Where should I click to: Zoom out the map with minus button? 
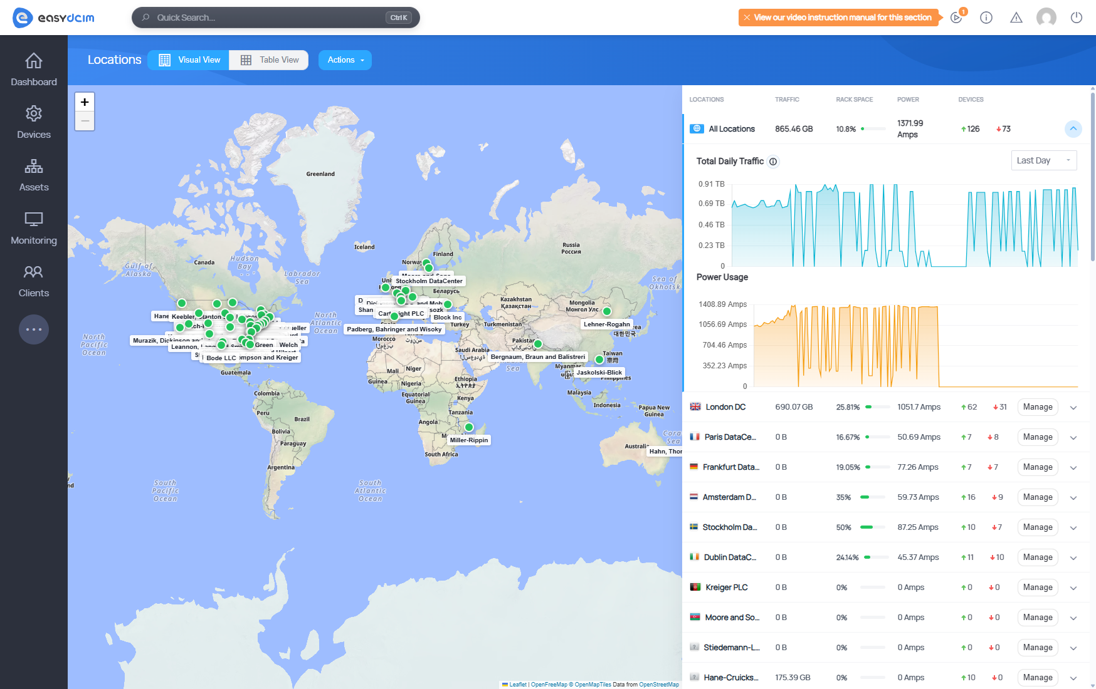point(85,121)
